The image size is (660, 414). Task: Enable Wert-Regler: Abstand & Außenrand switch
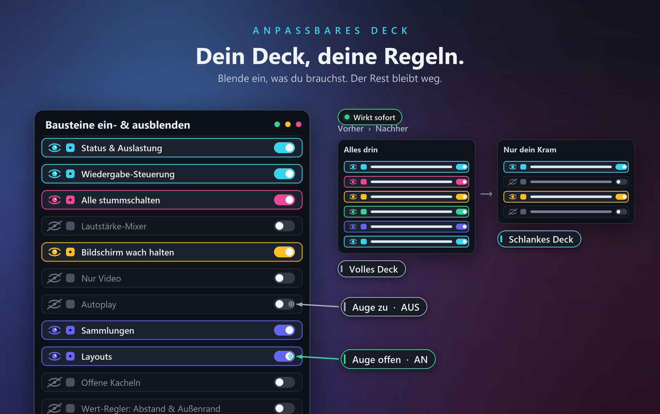point(284,409)
